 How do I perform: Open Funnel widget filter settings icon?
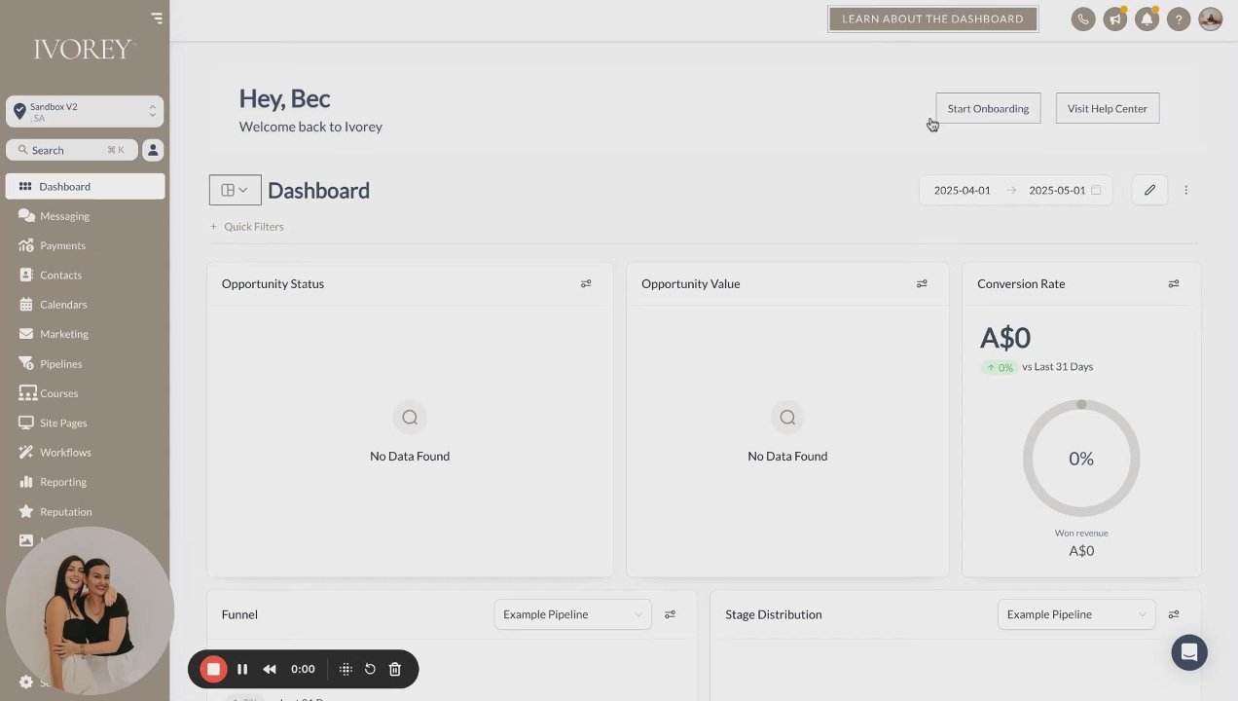[670, 614]
